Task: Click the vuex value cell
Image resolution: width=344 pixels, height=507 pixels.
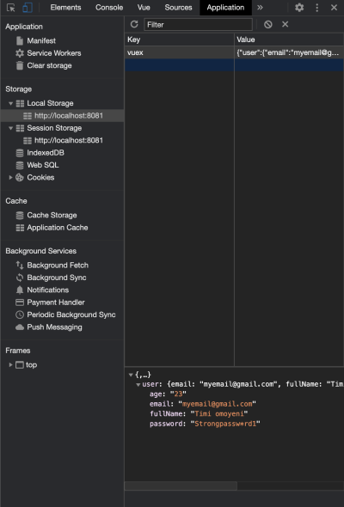Action: 289,52
